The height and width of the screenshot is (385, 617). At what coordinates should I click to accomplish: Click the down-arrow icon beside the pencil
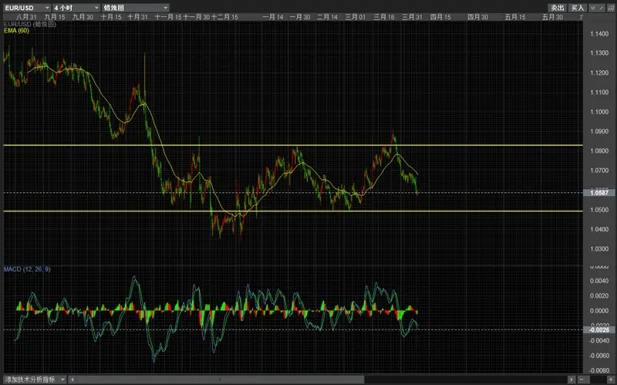tap(593, 8)
